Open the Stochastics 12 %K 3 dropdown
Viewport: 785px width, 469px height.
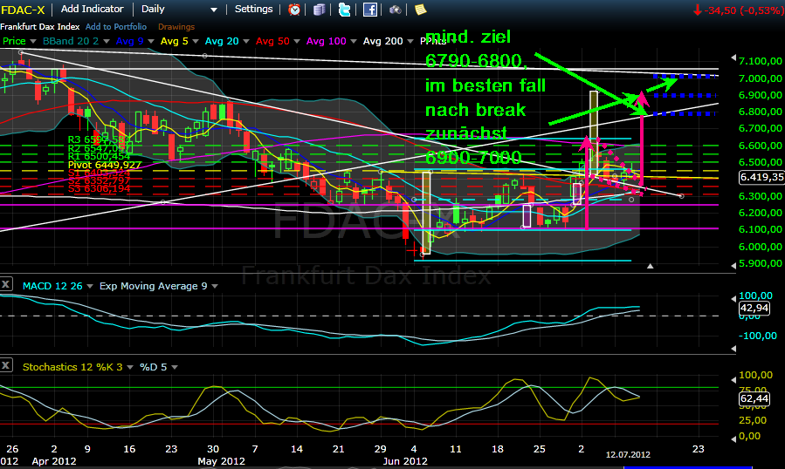[x=129, y=367]
